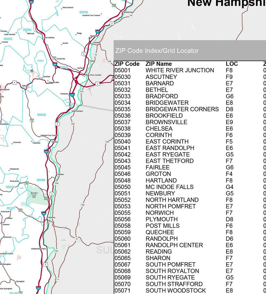The width and height of the screenshot is (266, 294).
Task: Select the Route 103 shield east of Ascutney
Action: tap(65, 228)
